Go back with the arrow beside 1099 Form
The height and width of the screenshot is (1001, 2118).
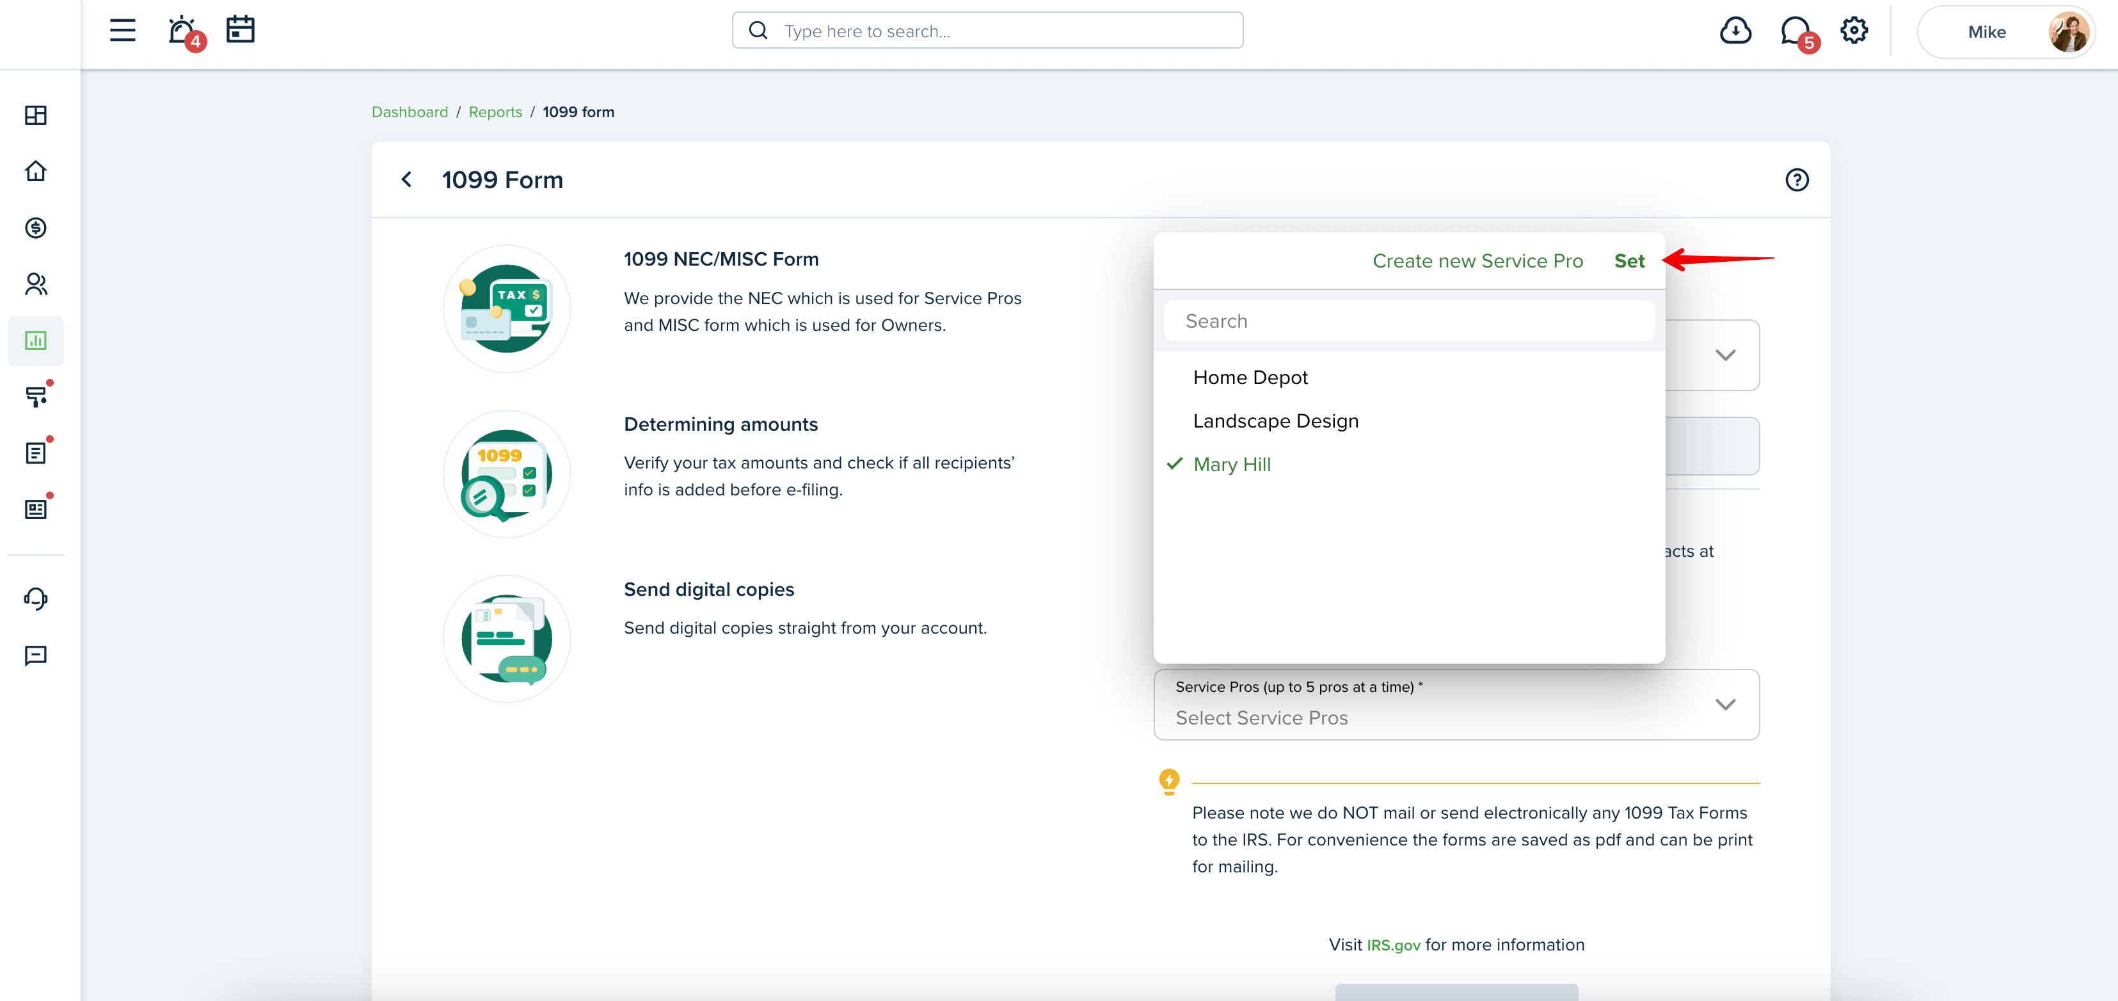pyautogui.click(x=406, y=179)
